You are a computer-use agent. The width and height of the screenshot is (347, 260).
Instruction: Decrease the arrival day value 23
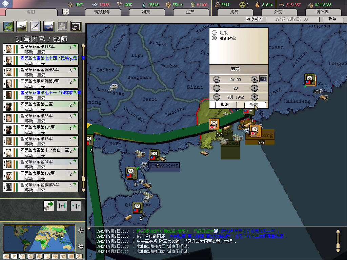(217, 88)
